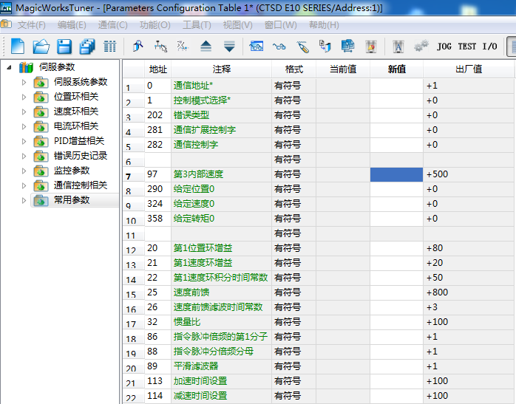Expand the 伺服系统参数 tree node

click(24, 82)
